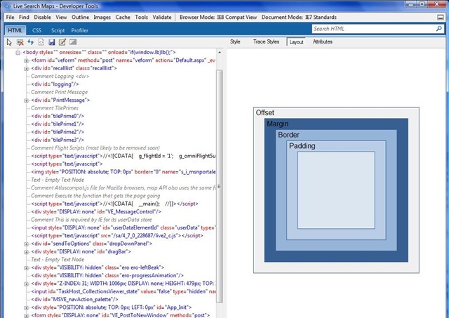
Task: Expand the Z-INDEX: 31 div node
Action: 27,284
